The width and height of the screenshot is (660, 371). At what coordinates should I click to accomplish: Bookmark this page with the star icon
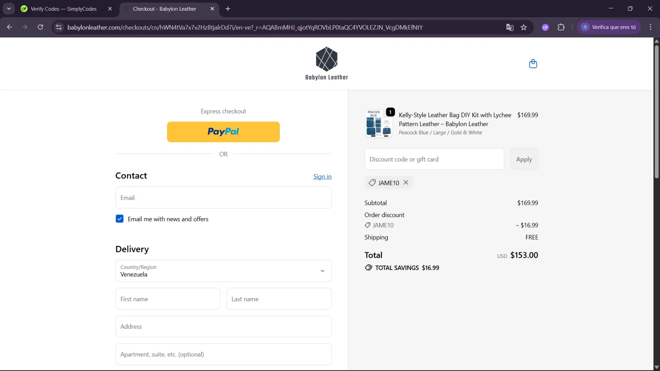point(524,27)
